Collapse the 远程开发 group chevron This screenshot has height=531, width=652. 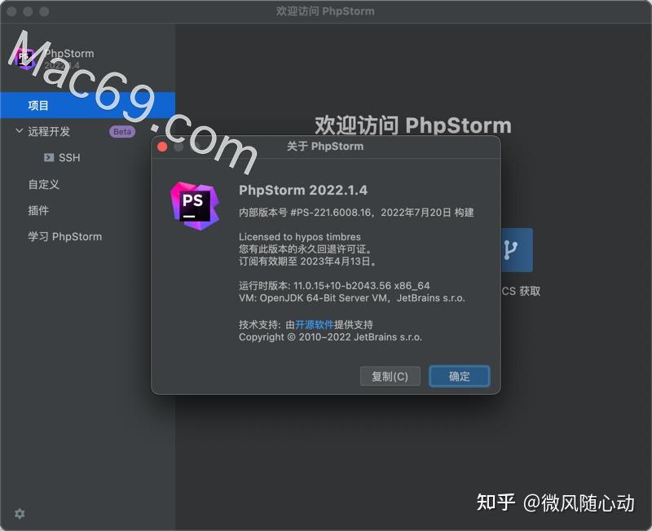[18, 131]
